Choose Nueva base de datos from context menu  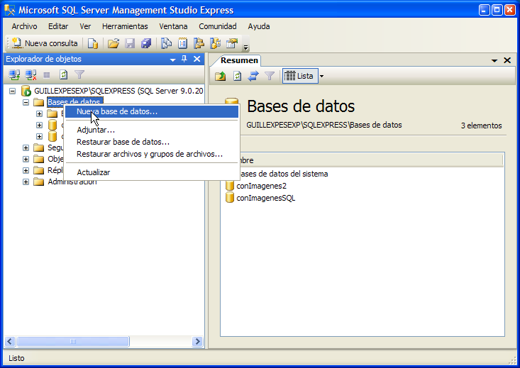[152, 112]
